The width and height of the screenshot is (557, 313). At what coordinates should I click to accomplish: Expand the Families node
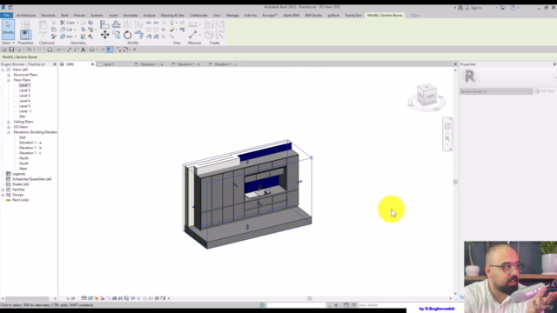click(x=3, y=190)
